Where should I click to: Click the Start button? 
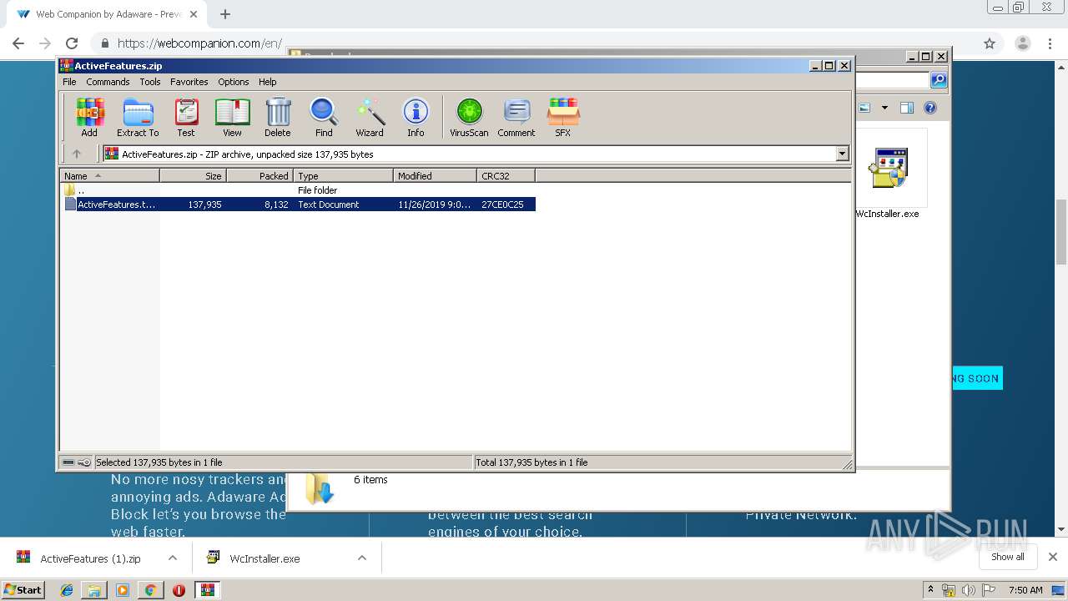(23, 590)
